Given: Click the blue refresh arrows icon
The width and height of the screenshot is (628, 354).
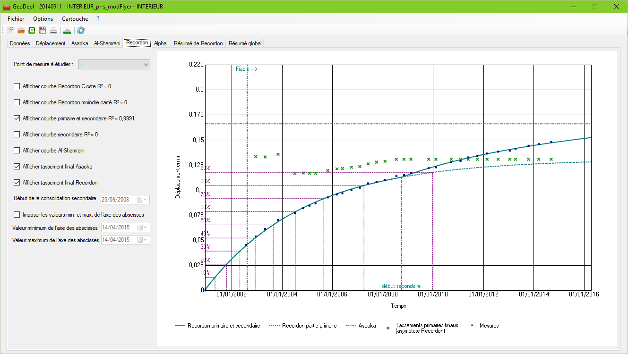Looking at the screenshot, I should (81, 30).
